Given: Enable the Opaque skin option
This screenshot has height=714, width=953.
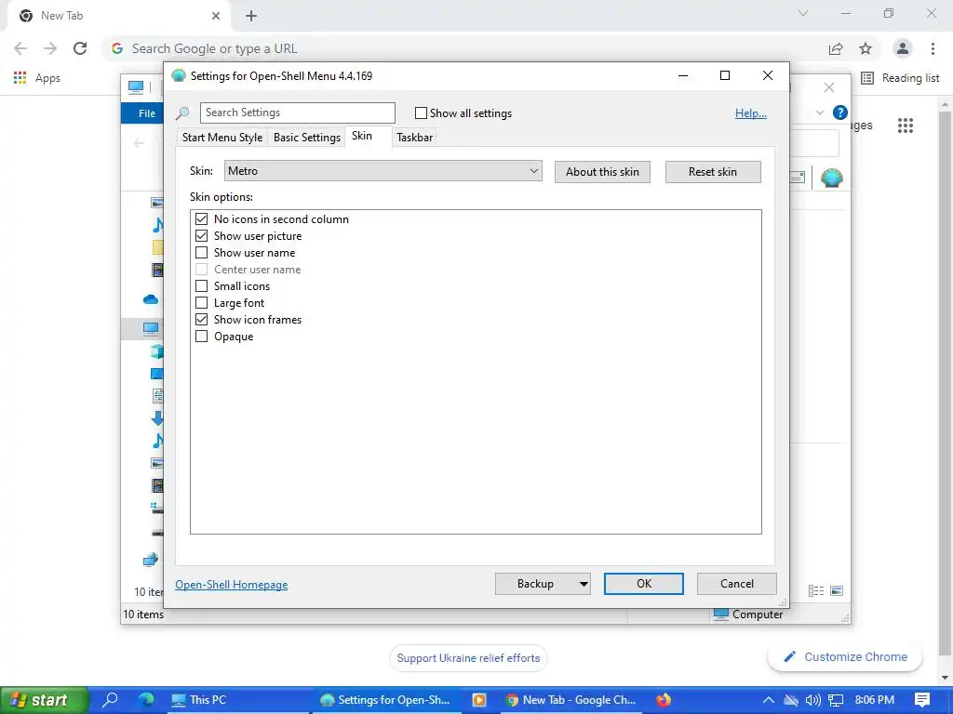Looking at the screenshot, I should pos(201,337).
